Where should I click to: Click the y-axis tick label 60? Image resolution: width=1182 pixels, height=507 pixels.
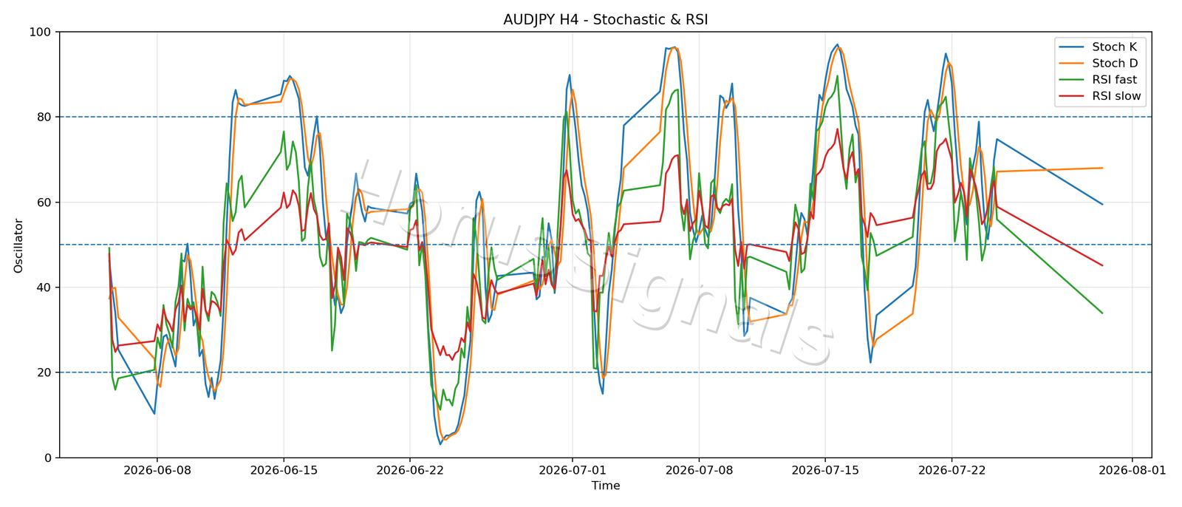[x=44, y=203]
